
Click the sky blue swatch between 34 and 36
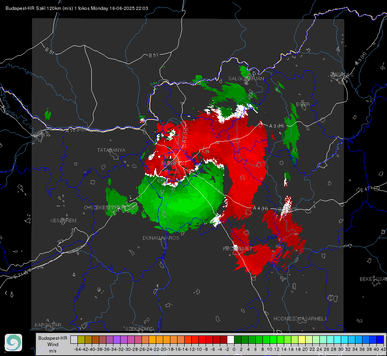pos(359,339)
